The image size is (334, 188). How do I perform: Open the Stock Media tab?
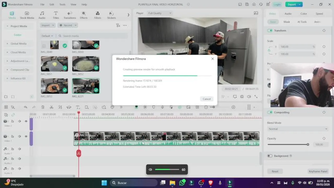pos(27,15)
